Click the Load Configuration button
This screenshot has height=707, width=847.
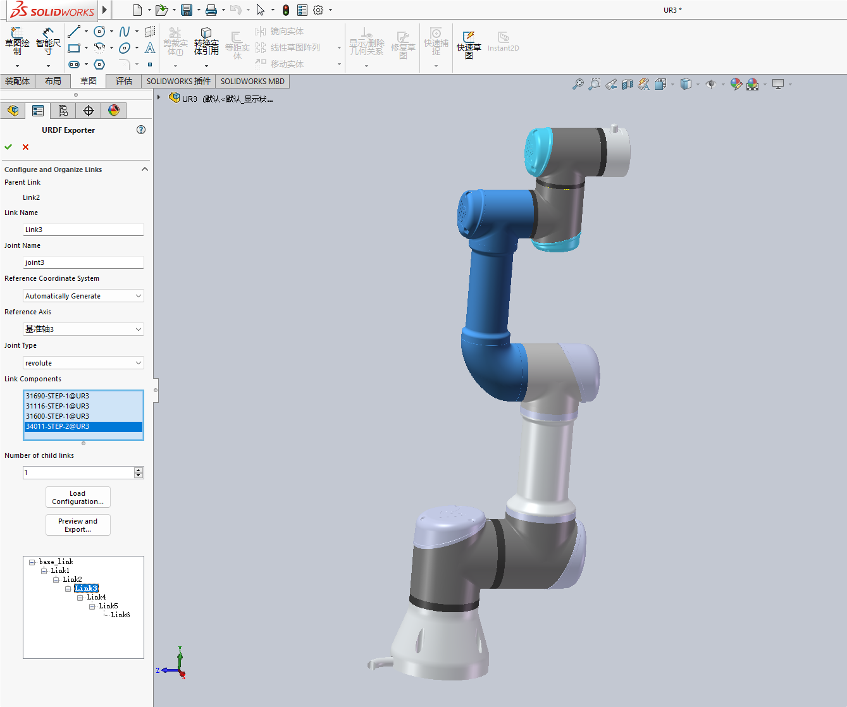pyautogui.click(x=77, y=497)
